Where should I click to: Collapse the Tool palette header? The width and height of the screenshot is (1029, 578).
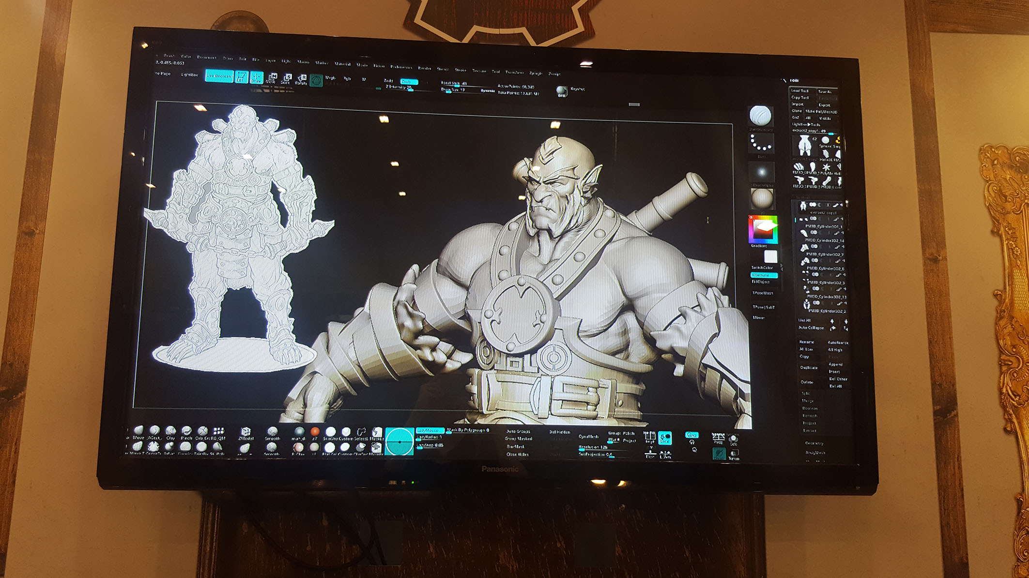794,81
